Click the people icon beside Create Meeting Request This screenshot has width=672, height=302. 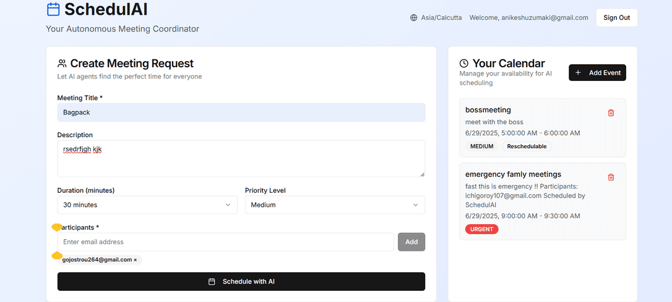pyautogui.click(x=62, y=64)
